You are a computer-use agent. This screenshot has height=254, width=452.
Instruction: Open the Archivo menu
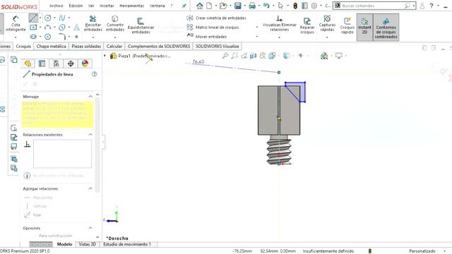[56, 6]
